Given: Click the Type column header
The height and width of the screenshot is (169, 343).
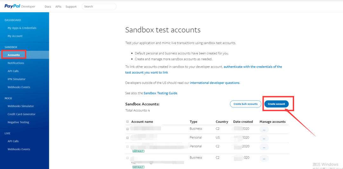Looking at the screenshot, I should pos(193,122).
